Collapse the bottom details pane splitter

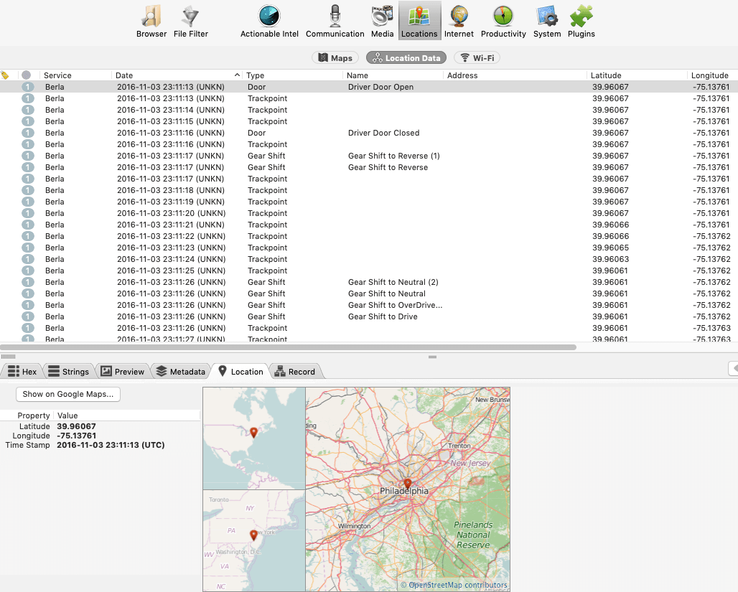(431, 357)
